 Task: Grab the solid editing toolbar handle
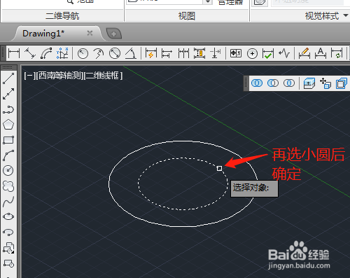pyautogui.click(x=246, y=83)
